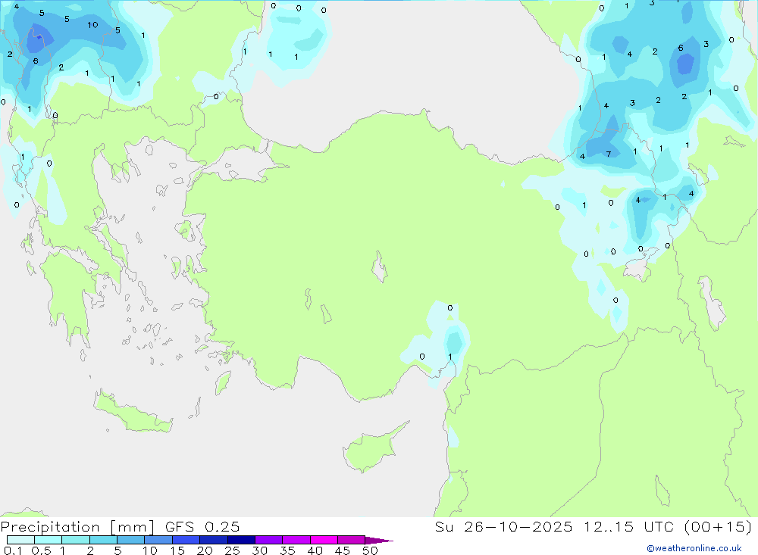Click the '(00+15)' forecast offset text

point(718,526)
